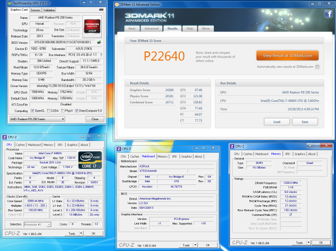
Task: Click the Specification field in CPU-Z
Action: pos(62,173)
